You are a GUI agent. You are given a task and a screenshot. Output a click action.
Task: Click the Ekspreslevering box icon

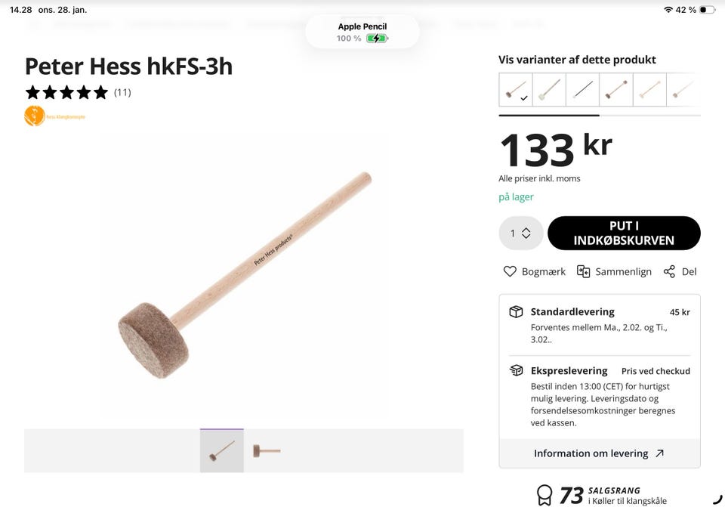(x=517, y=370)
